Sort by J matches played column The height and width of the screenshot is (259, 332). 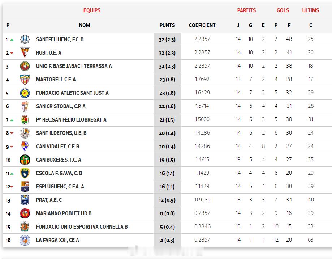[238, 25]
